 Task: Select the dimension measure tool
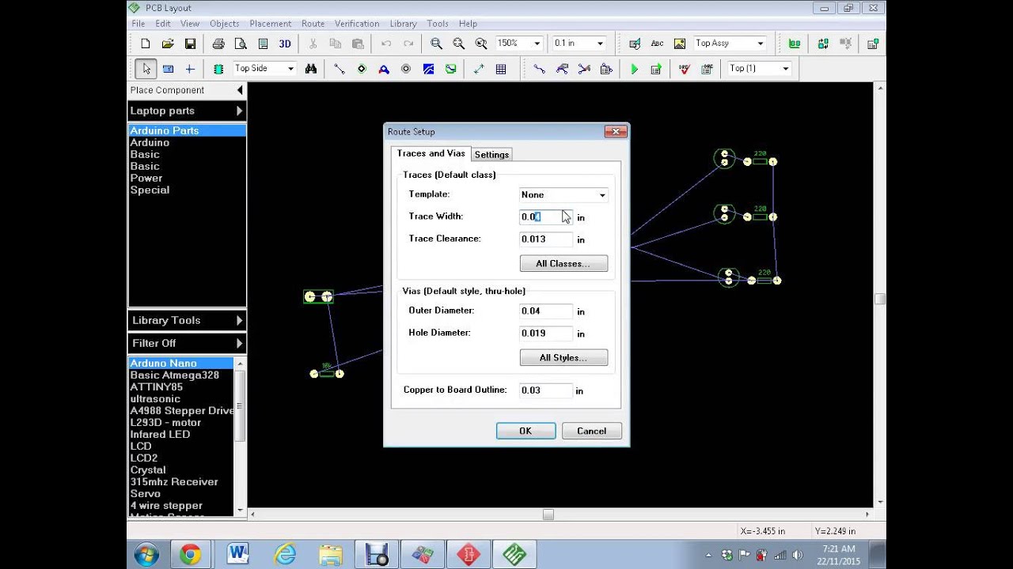(x=479, y=69)
